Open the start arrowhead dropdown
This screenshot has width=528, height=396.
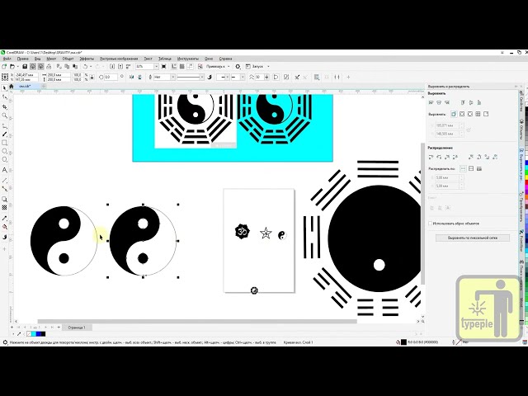(228, 77)
